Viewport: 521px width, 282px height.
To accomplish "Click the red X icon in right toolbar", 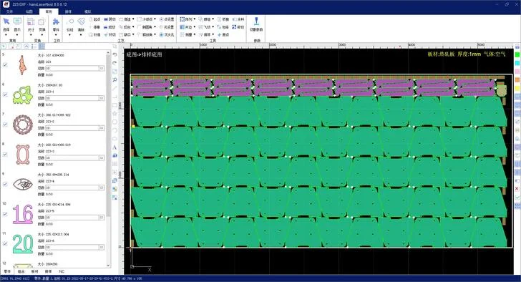I will tap(517, 189).
